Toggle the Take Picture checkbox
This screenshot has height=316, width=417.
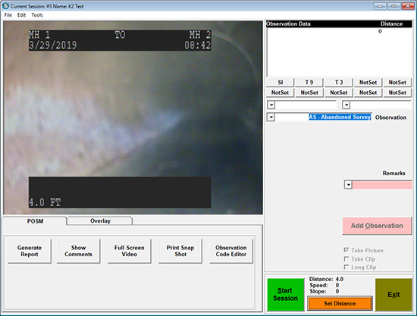coord(346,250)
